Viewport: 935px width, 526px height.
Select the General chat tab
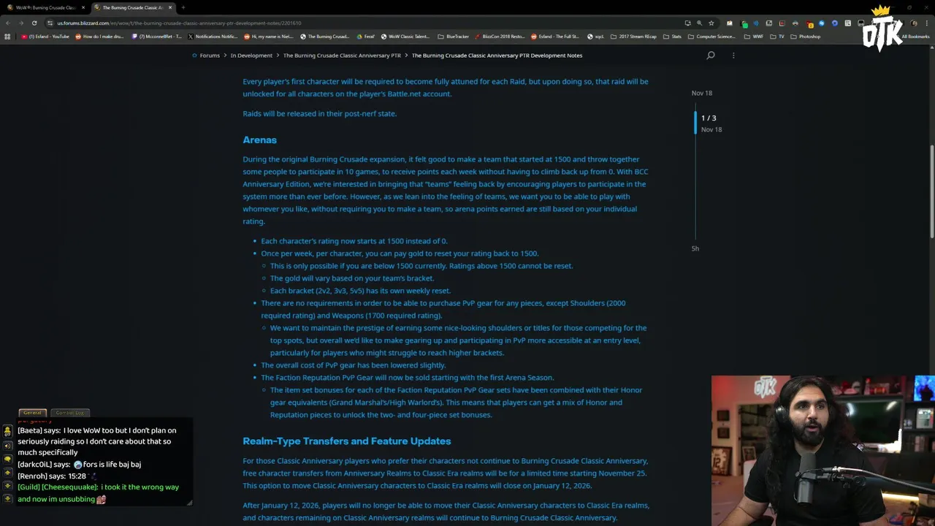pos(32,413)
